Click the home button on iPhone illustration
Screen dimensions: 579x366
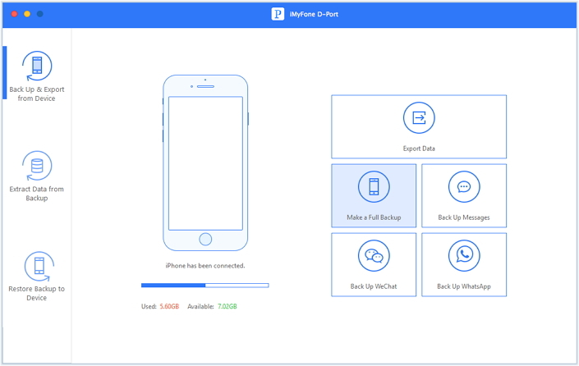205,239
